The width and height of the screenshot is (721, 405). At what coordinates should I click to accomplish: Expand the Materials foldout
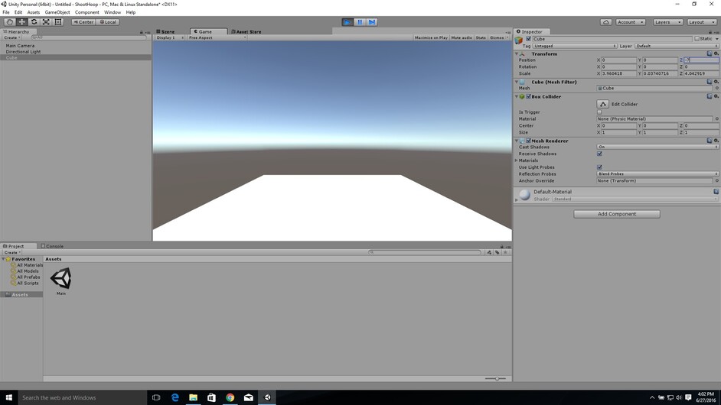[517, 160]
